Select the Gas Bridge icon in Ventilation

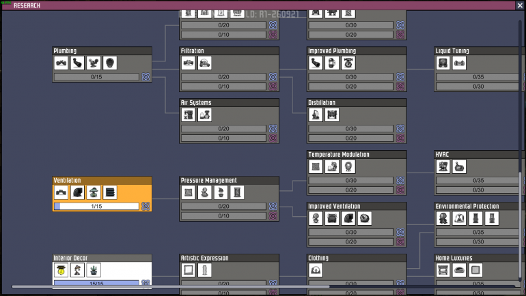pos(61,192)
